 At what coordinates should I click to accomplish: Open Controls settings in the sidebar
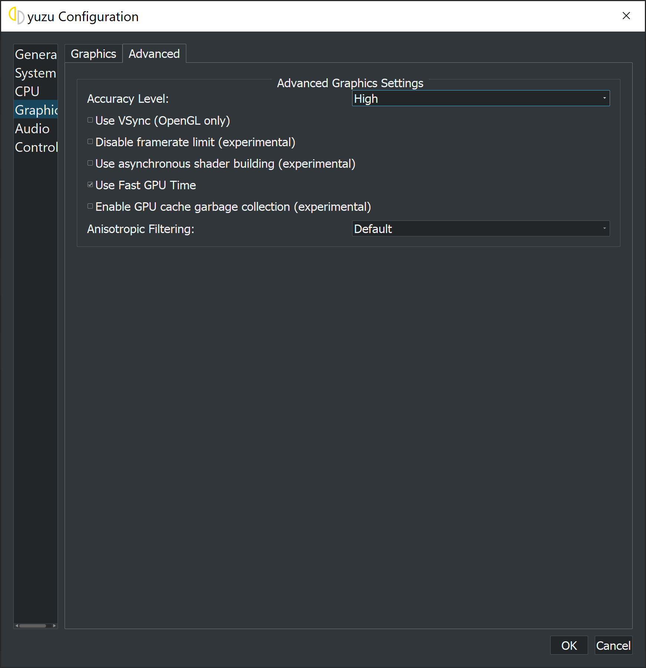coord(36,147)
